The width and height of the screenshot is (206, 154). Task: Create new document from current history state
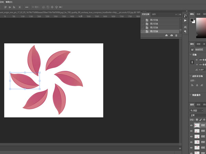(166, 36)
